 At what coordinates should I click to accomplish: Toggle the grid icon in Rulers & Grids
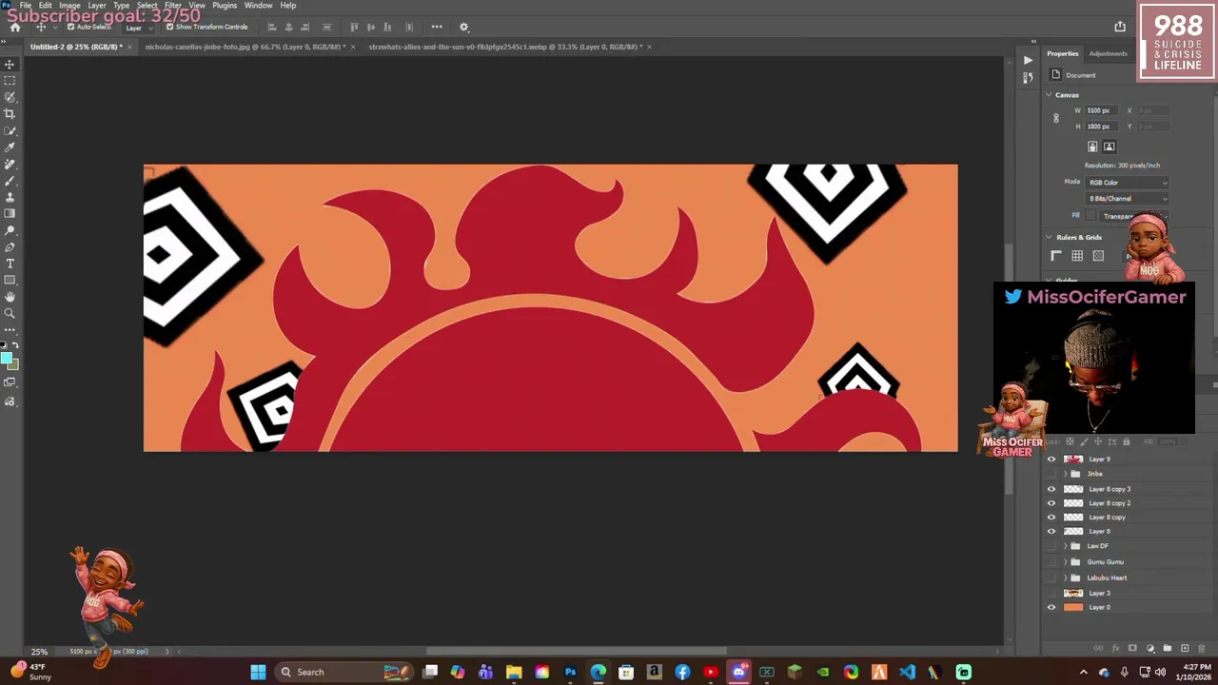1077,256
